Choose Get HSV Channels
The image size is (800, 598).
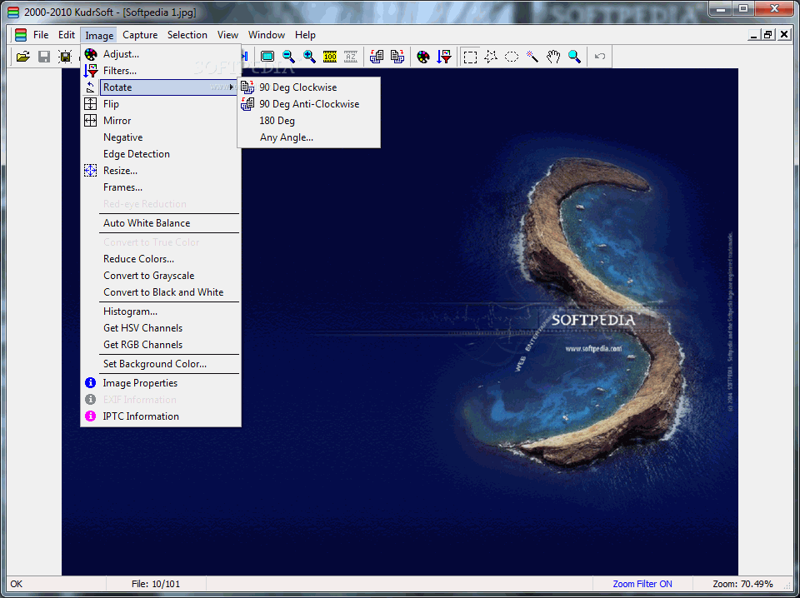tap(161, 328)
